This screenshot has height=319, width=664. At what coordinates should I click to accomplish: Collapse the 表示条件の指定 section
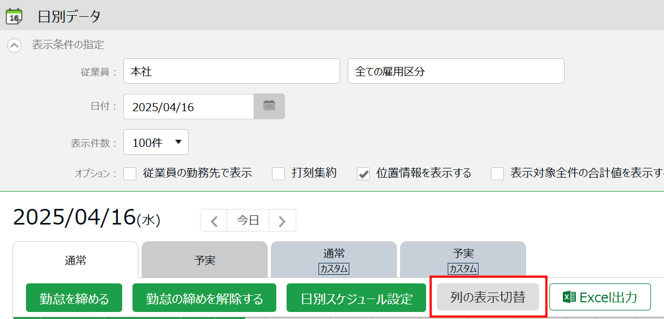pyautogui.click(x=14, y=45)
